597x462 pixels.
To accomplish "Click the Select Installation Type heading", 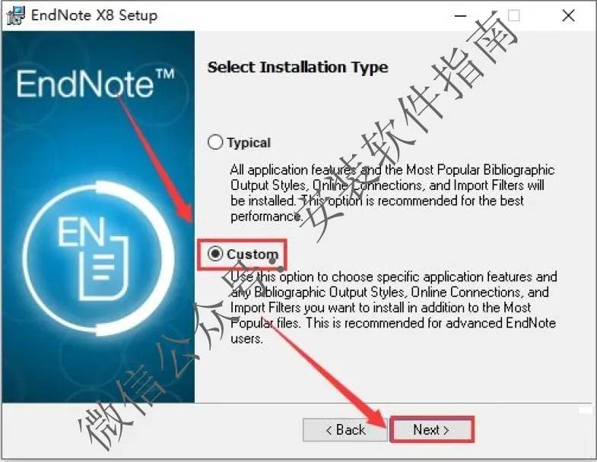I will click(x=297, y=68).
